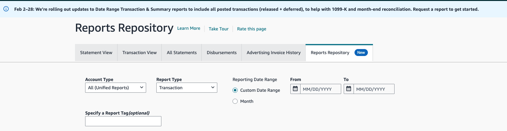Choose the Month radio option
The image size is (507, 131).
235,101
